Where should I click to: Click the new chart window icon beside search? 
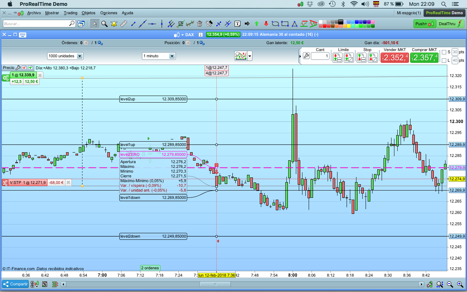point(81,24)
